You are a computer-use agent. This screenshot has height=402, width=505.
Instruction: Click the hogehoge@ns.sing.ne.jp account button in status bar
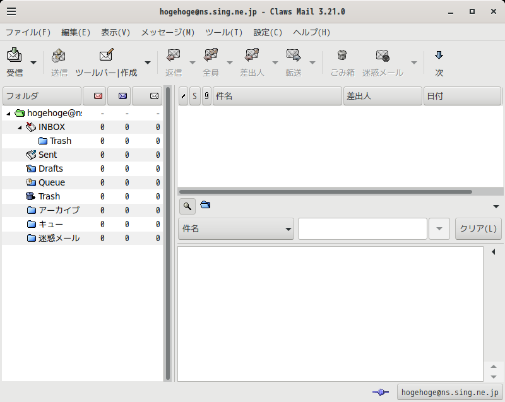(450, 393)
